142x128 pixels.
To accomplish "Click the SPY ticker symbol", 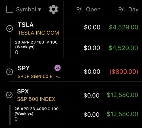I will click(24, 68).
